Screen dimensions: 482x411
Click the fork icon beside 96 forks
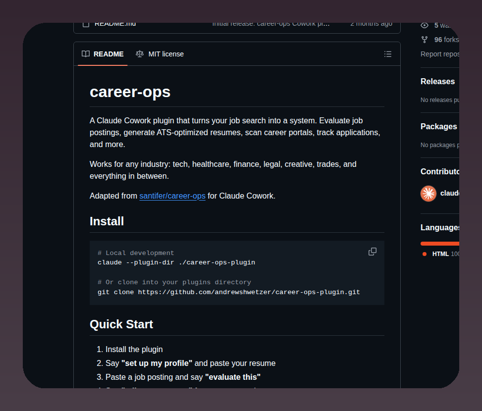(x=425, y=40)
